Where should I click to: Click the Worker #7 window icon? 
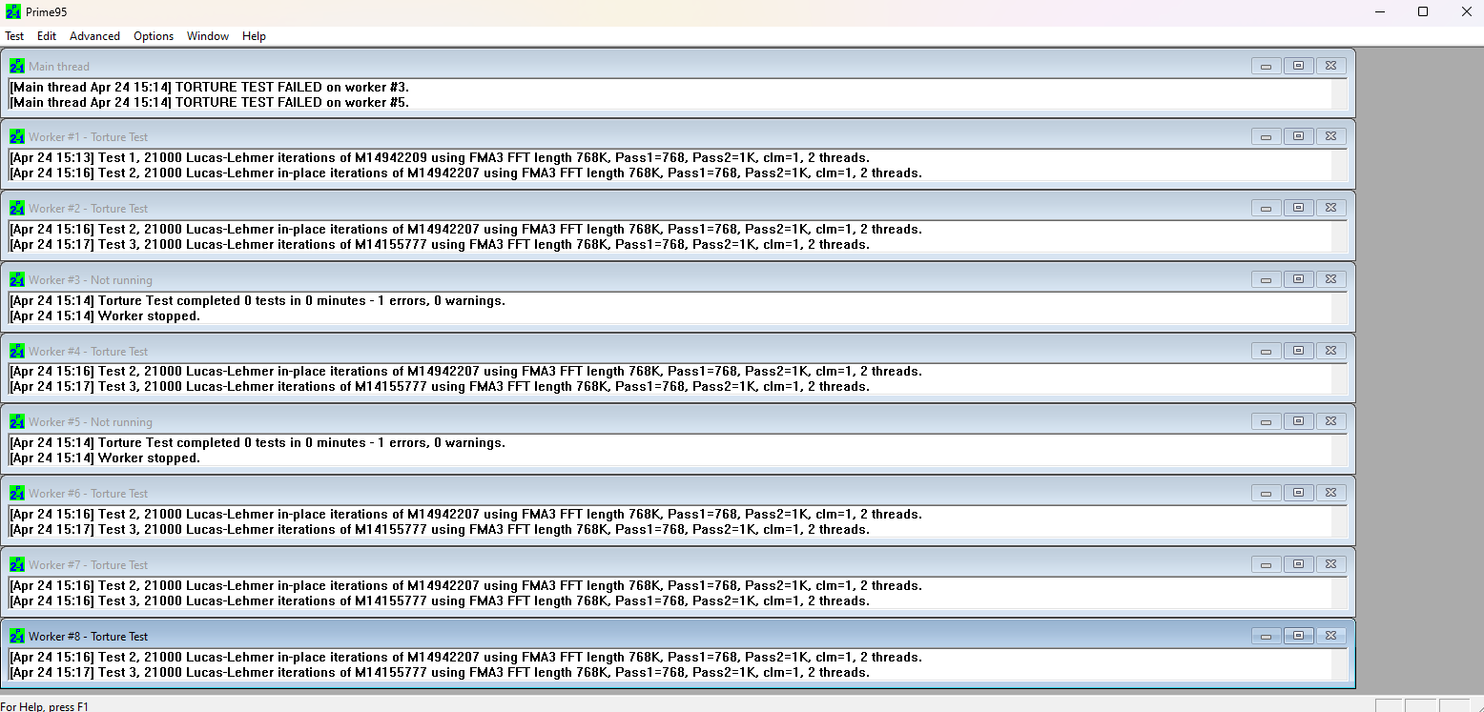[17, 565]
